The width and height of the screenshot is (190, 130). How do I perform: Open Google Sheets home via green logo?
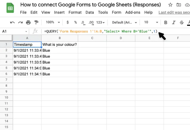pyautogui.click(x=10, y=8)
